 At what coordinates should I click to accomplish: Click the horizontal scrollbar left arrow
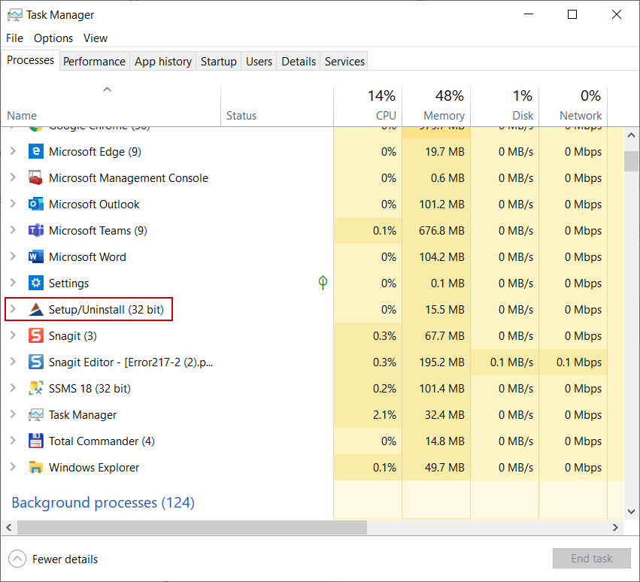point(9,527)
